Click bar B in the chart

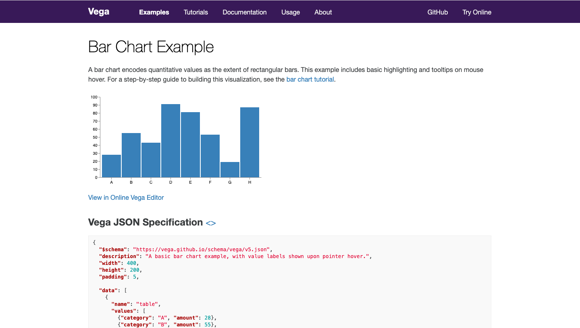pos(131,155)
